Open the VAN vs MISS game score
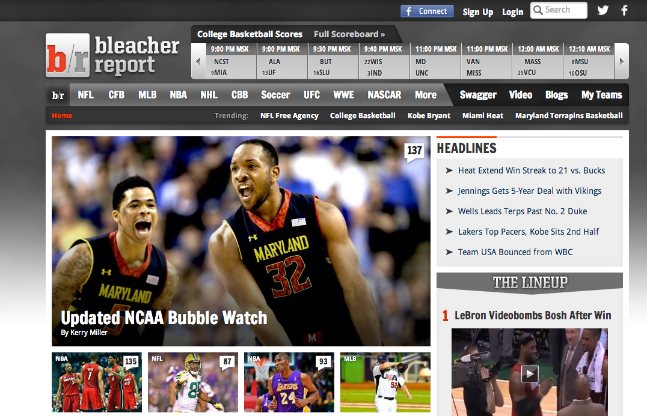Screen dimensions: 647x416 (486, 61)
